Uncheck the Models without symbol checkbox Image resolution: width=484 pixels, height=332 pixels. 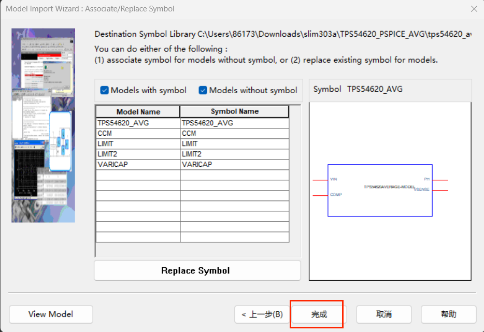[x=203, y=91]
